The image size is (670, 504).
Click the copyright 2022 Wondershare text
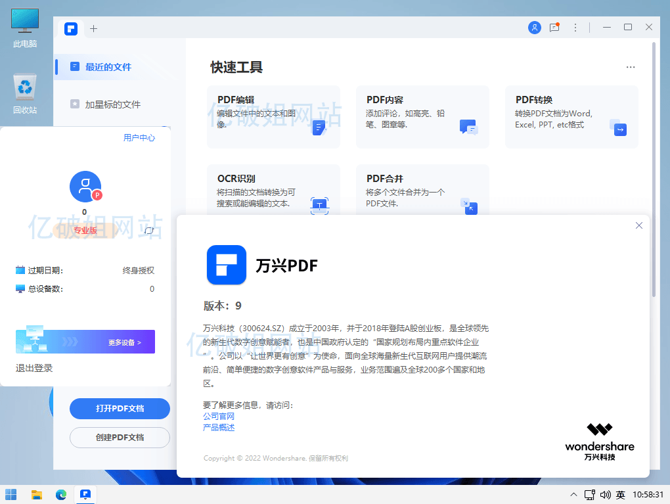tap(276, 458)
